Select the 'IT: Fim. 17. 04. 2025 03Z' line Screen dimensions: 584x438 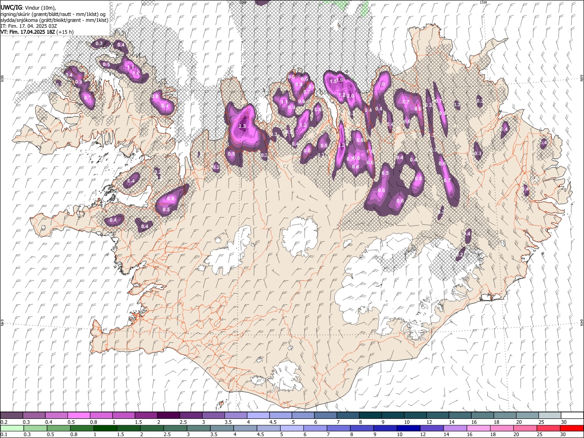point(29,26)
